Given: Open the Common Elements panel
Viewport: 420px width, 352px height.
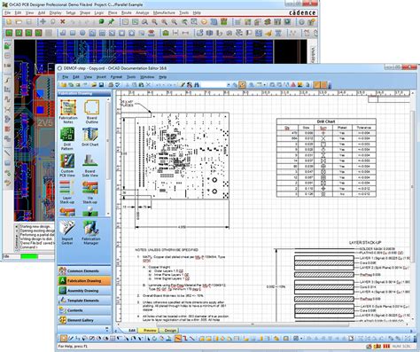Looking at the screenshot, I should 84,270.
